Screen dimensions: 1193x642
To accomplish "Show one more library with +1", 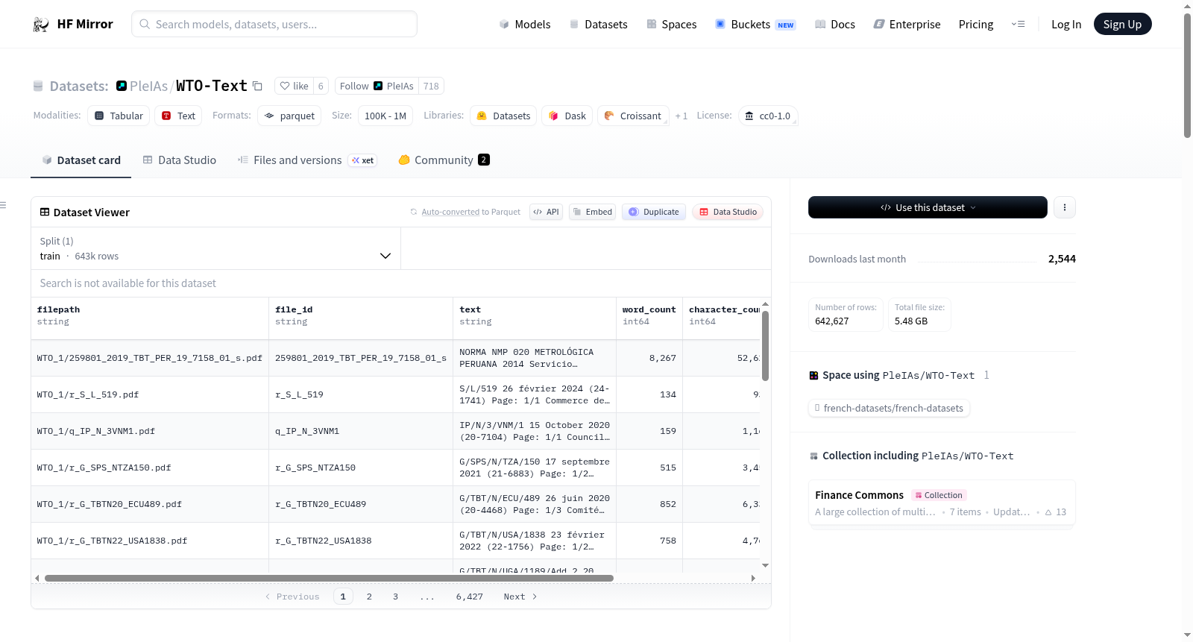I will (x=682, y=116).
